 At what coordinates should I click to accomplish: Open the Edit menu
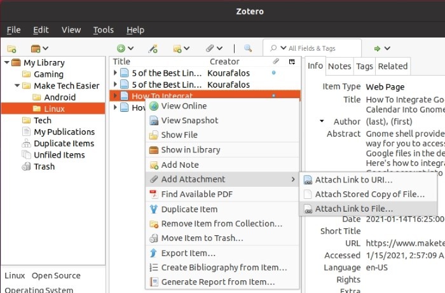pos(41,30)
